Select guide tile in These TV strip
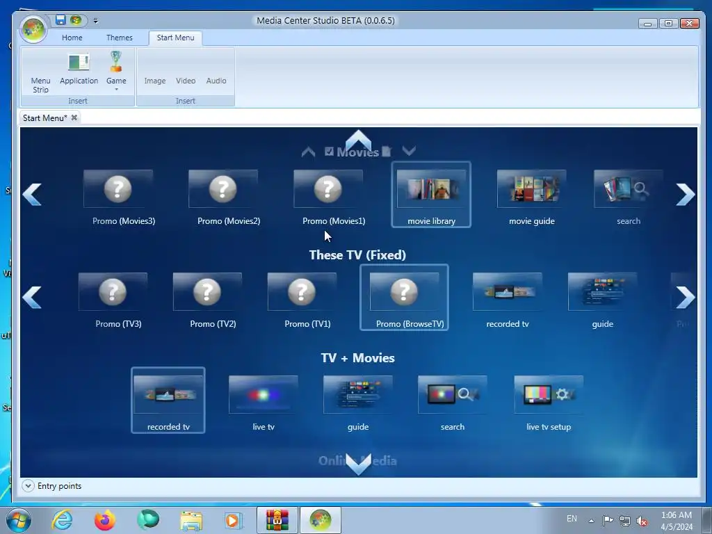The height and width of the screenshot is (534, 712). coord(603,300)
